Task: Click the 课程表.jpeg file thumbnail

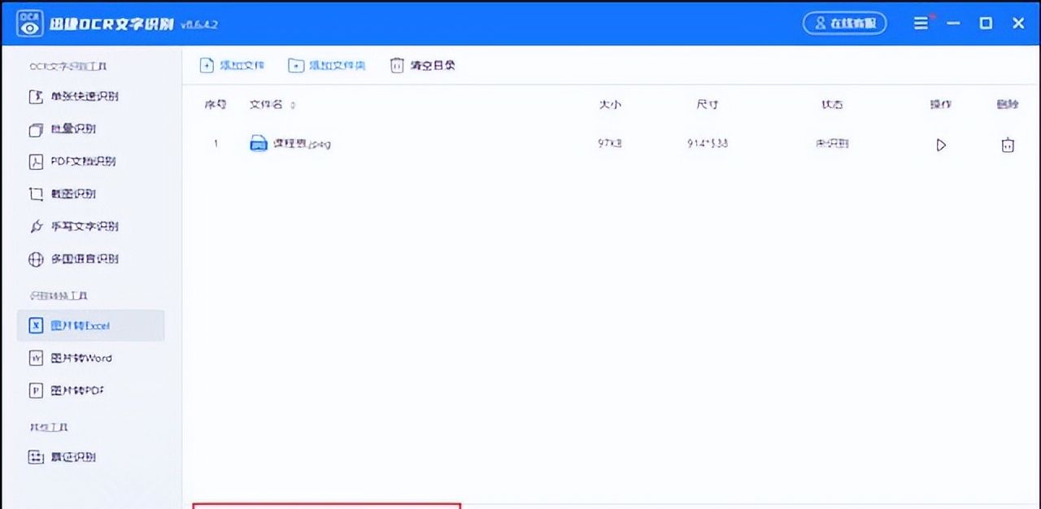Action: [x=259, y=143]
